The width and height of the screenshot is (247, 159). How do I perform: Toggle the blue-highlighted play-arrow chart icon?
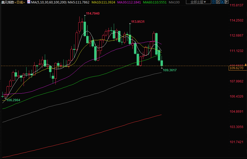(x=222, y=2)
